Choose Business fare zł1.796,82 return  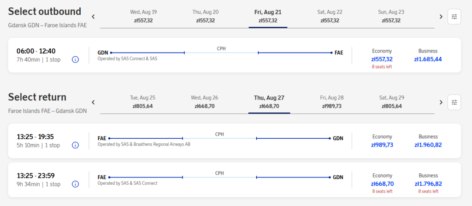coord(428,183)
